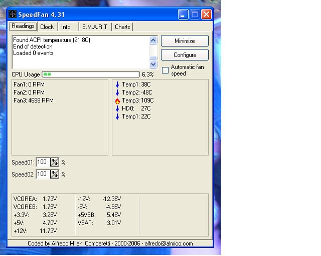Viewport: 321px width, 256px height.
Task: Click the +3.3V 3.28V voltage reading
Action: point(35,215)
